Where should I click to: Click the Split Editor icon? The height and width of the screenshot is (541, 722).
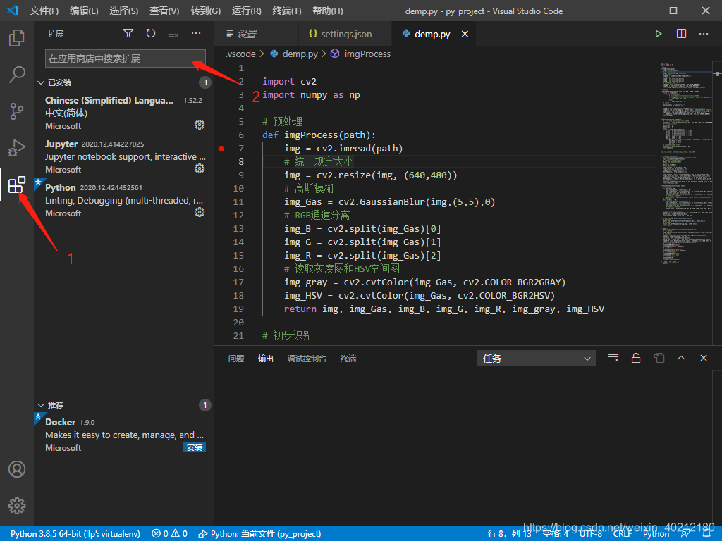pos(681,34)
